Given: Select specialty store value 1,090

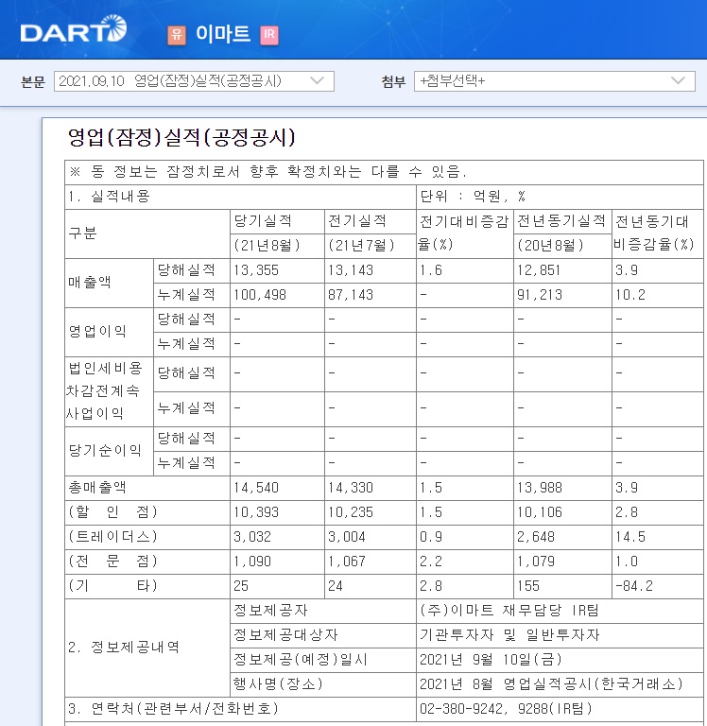Looking at the screenshot, I should (x=252, y=562).
